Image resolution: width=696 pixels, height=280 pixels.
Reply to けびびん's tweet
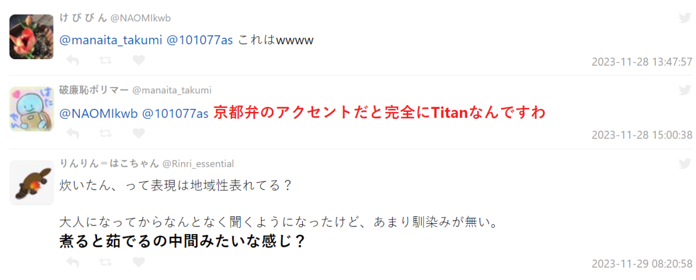coord(72,60)
